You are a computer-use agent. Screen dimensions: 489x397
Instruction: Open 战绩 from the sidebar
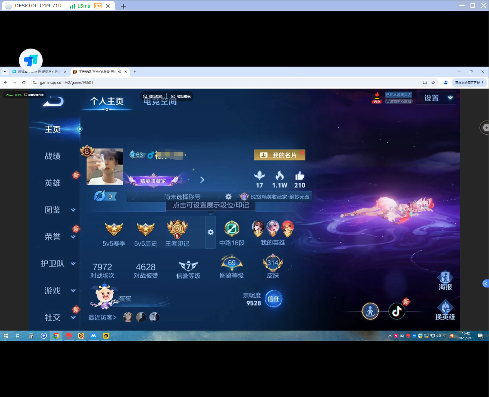pyautogui.click(x=53, y=156)
